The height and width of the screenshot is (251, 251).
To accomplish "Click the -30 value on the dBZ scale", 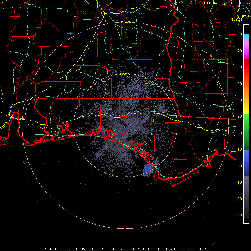I will click(x=238, y=215).
